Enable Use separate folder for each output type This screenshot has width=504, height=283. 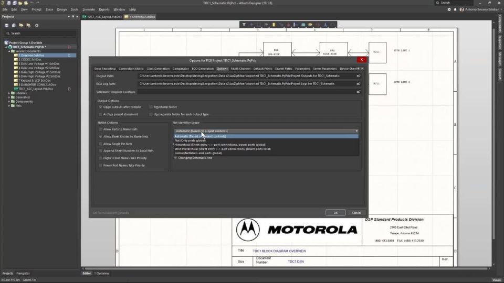[151, 114]
